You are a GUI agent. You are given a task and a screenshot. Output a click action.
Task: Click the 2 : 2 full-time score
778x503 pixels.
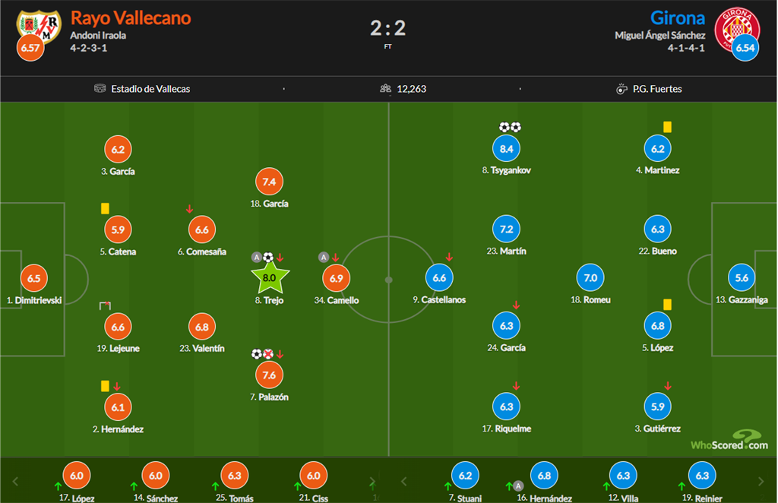point(388,29)
